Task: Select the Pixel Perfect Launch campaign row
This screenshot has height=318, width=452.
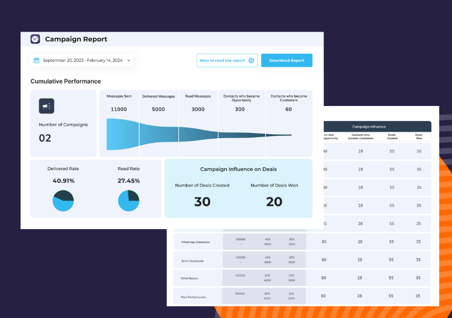Action: coord(194,297)
